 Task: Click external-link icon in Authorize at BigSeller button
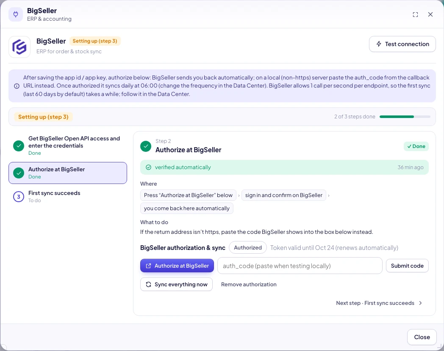tap(148, 266)
